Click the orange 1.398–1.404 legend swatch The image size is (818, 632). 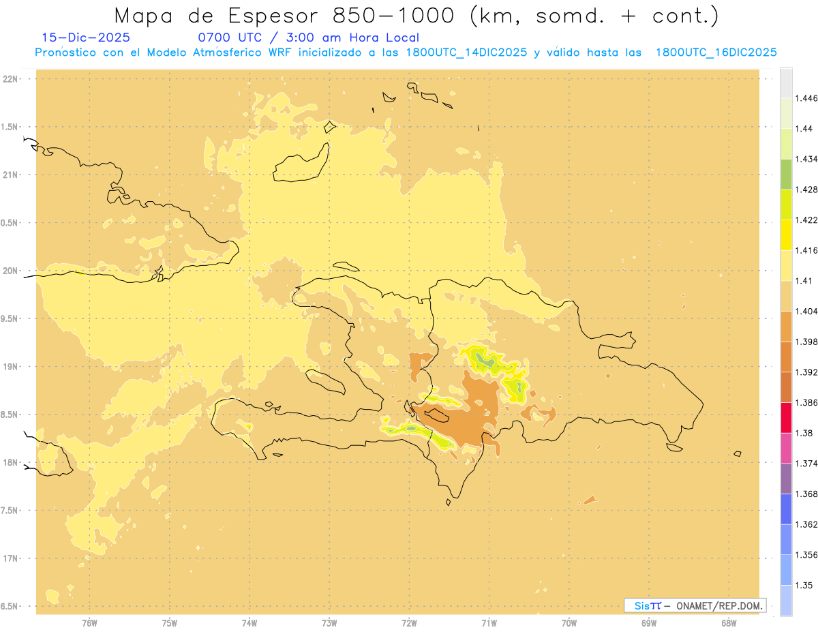click(x=786, y=326)
